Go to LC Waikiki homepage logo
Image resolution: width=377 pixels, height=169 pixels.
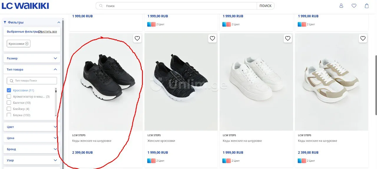(25, 6)
